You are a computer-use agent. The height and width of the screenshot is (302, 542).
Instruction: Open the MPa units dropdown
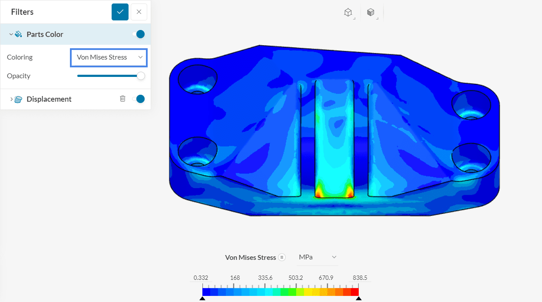pos(317,257)
